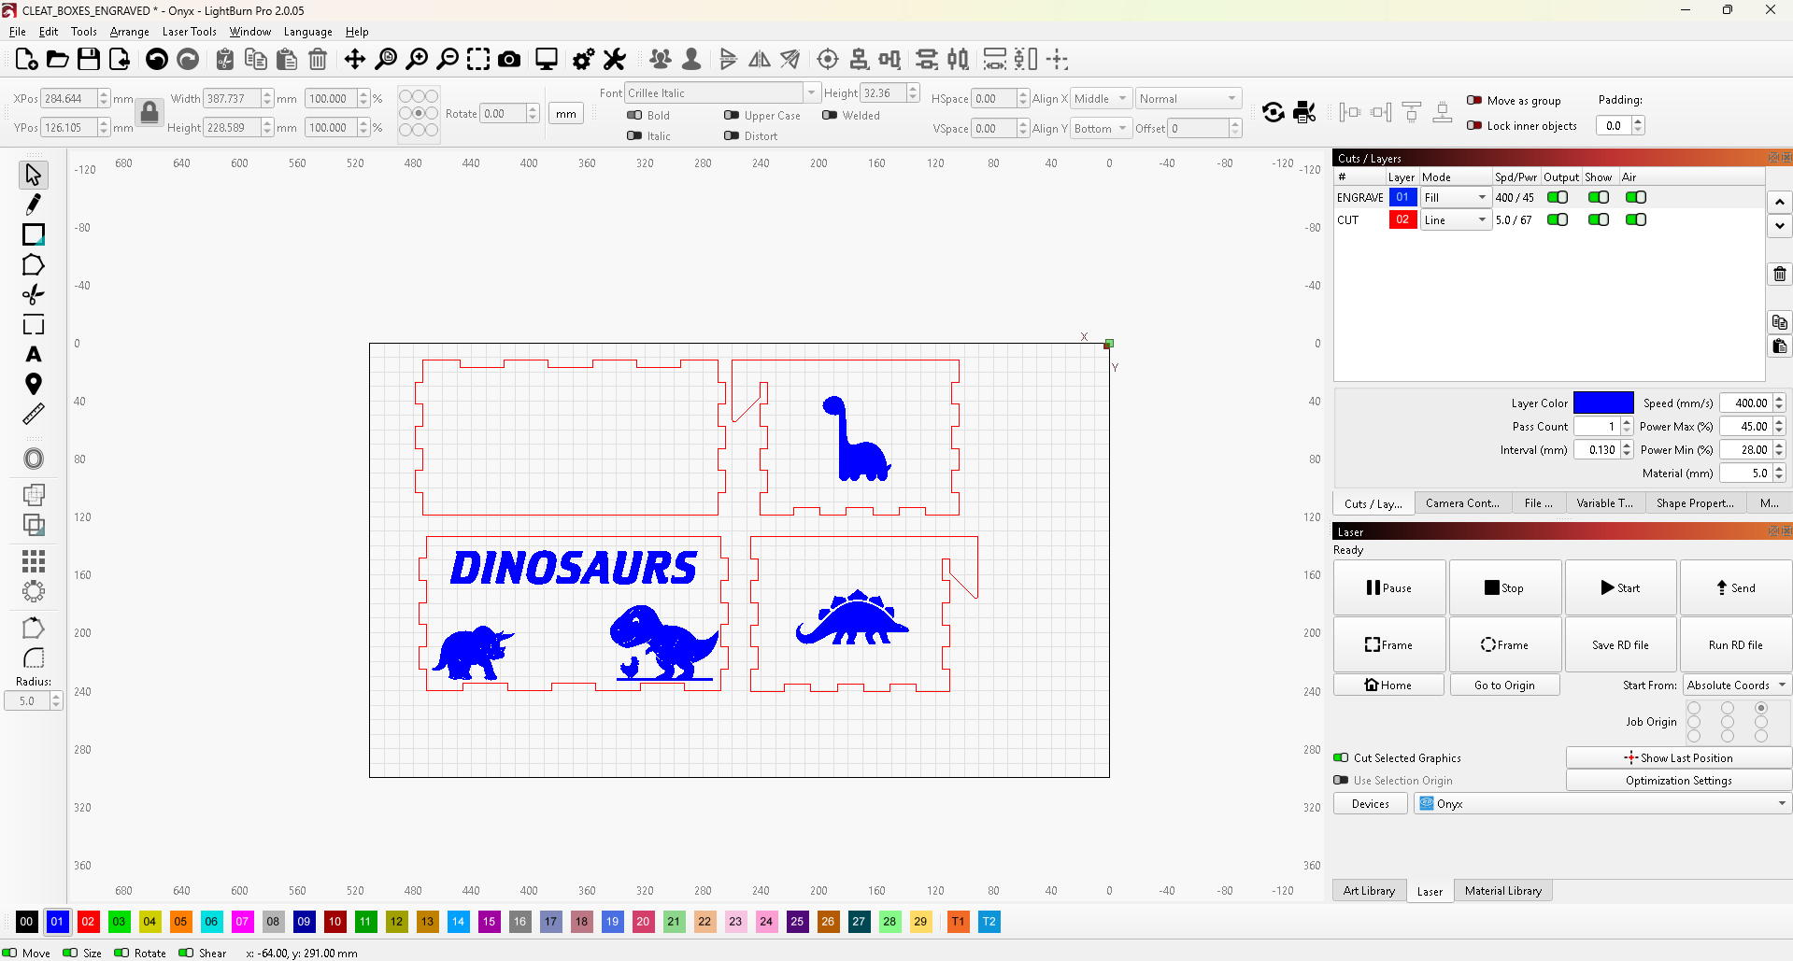1793x961 pixels.
Task: Click the Position Laser pin tool
Action: click(x=34, y=384)
